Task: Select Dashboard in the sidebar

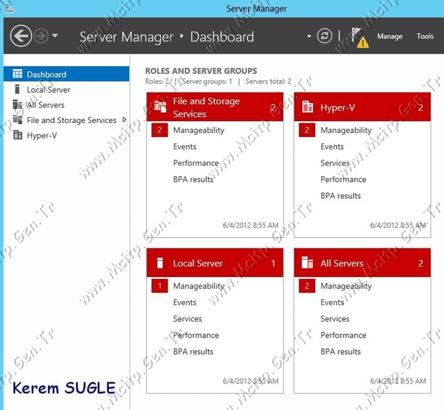Action: [x=66, y=74]
